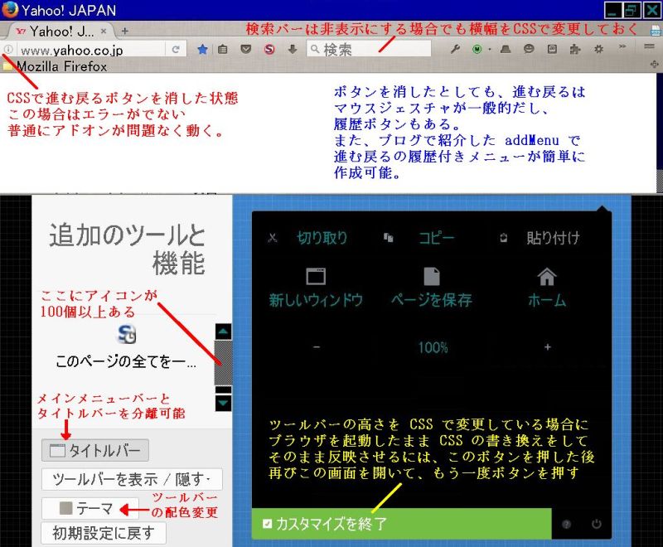Open the hamburger menu button
663x547 pixels.
tap(650, 46)
